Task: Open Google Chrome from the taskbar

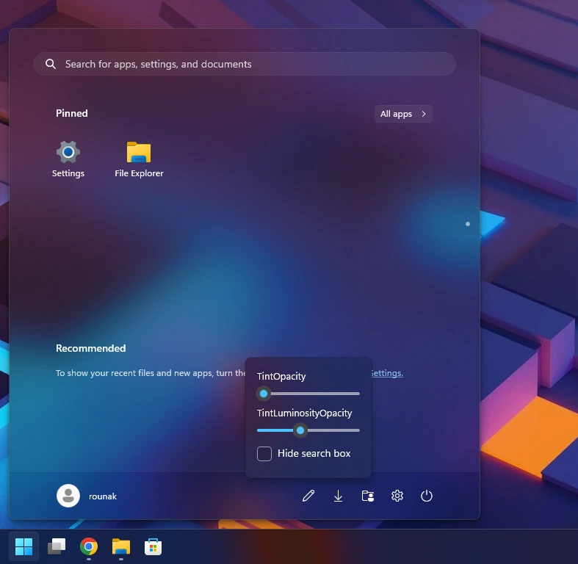Action: (x=89, y=546)
